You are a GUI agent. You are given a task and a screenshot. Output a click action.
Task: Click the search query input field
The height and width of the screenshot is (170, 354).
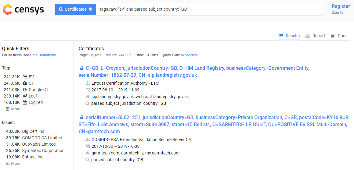pos(209,9)
